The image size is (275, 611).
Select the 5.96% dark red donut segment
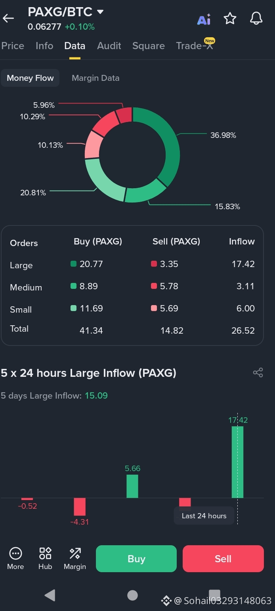(x=125, y=115)
